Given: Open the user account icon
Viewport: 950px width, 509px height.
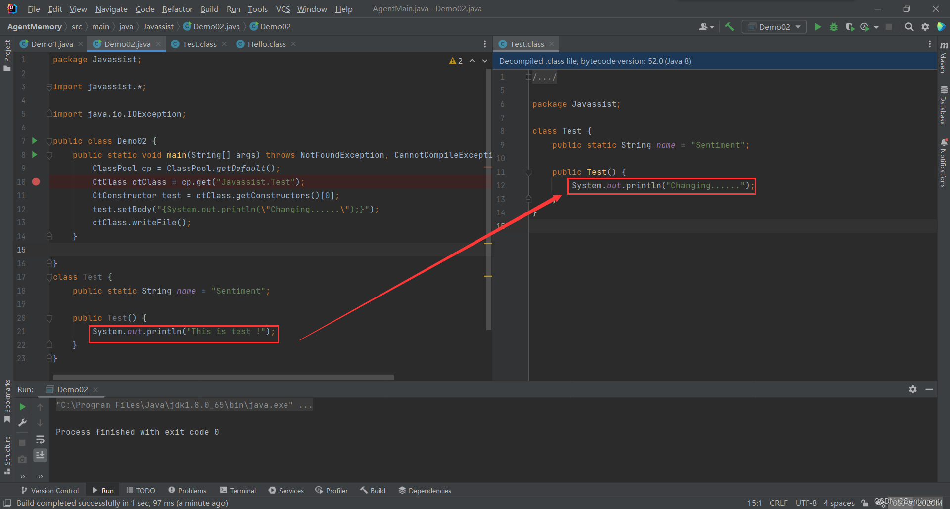Looking at the screenshot, I should click(x=703, y=27).
